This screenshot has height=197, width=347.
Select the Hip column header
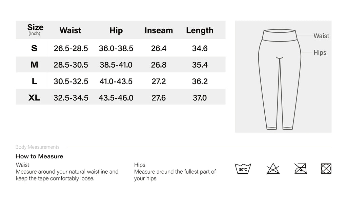tap(116, 30)
